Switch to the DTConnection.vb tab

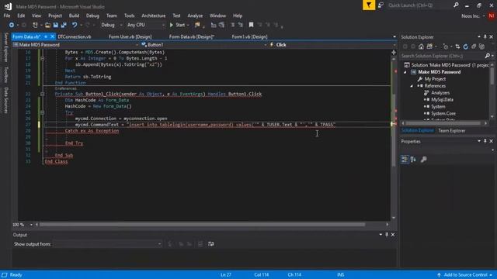point(75,36)
